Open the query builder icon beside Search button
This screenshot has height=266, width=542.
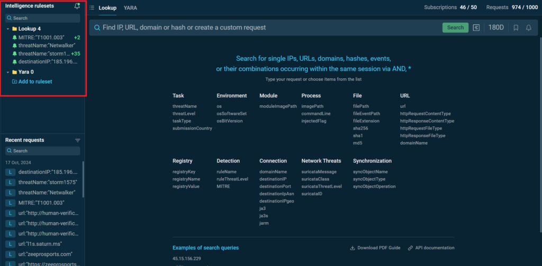coord(476,27)
